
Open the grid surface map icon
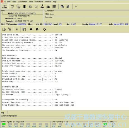point(54,6)
